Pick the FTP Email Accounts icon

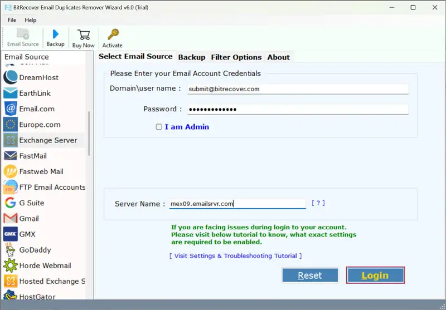click(11, 187)
